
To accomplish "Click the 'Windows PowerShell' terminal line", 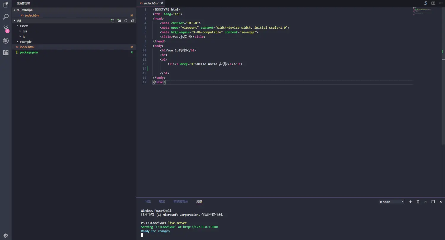I will [156, 211].
